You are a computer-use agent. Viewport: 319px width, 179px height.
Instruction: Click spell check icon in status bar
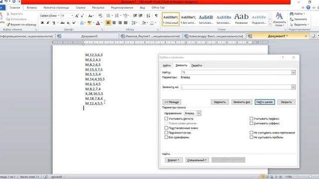45,177
